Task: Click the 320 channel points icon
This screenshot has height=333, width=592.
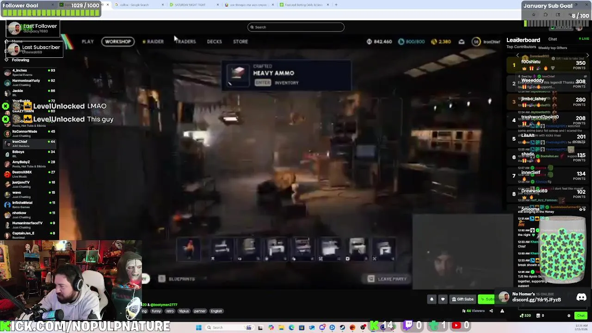Action: coord(522,316)
